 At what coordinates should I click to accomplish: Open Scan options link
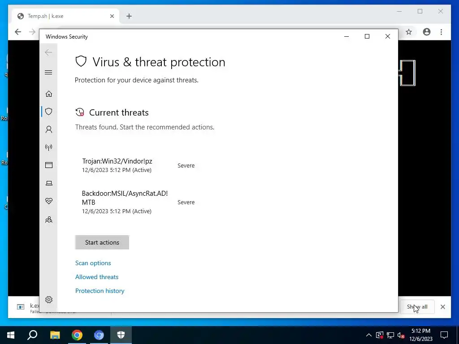tap(93, 263)
